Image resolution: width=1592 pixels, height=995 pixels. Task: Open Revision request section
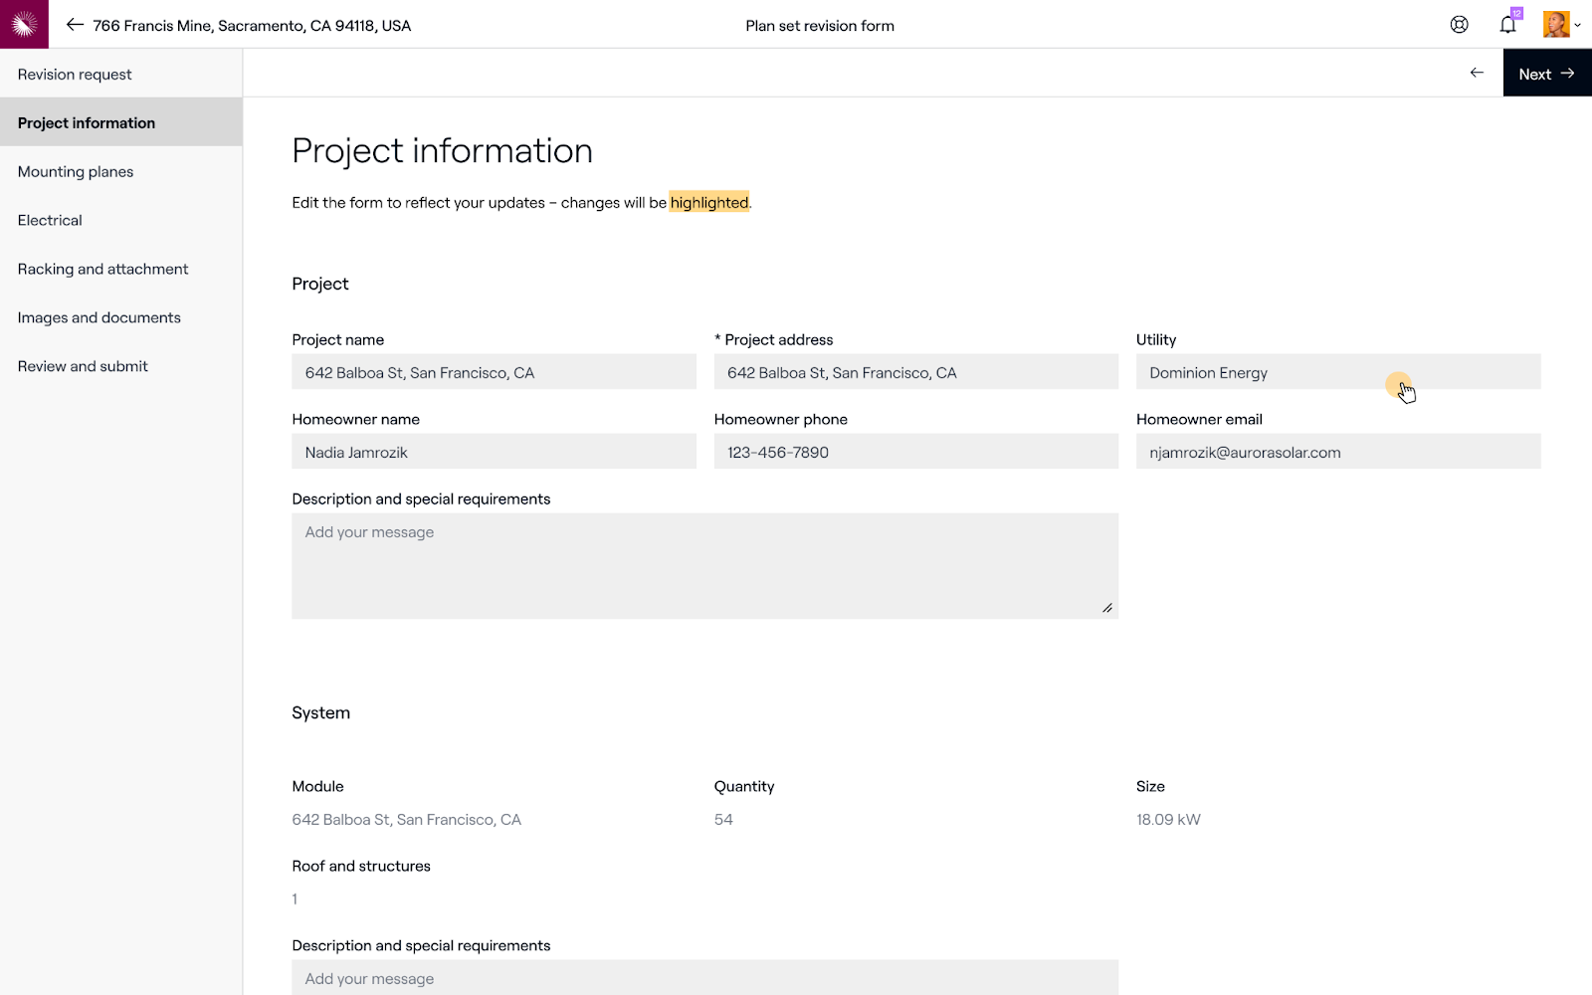(75, 75)
